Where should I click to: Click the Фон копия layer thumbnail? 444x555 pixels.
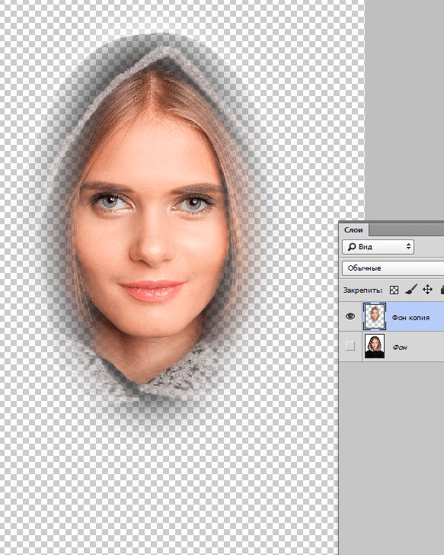point(375,316)
